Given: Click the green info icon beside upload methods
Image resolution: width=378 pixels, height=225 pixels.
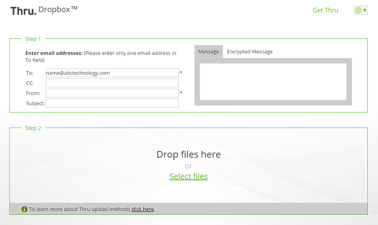Looking at the screenshot, I should tap(24, 209).
